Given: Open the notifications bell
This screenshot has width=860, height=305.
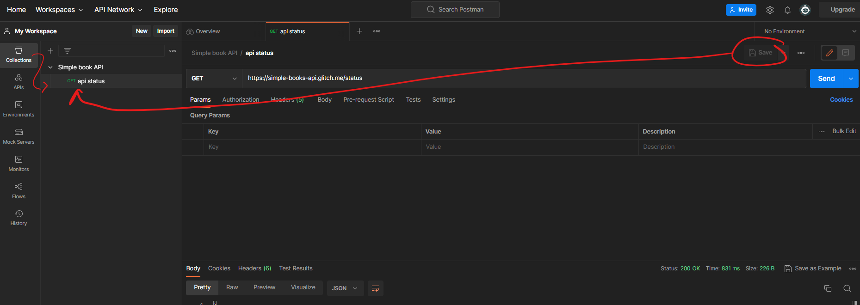Looking at the screenshot, I should pos(787,10).
